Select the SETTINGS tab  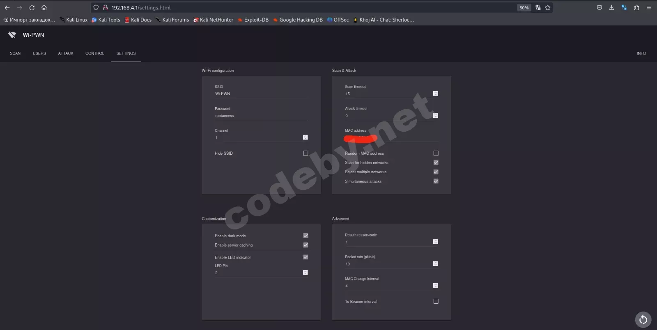coord(126,53)
